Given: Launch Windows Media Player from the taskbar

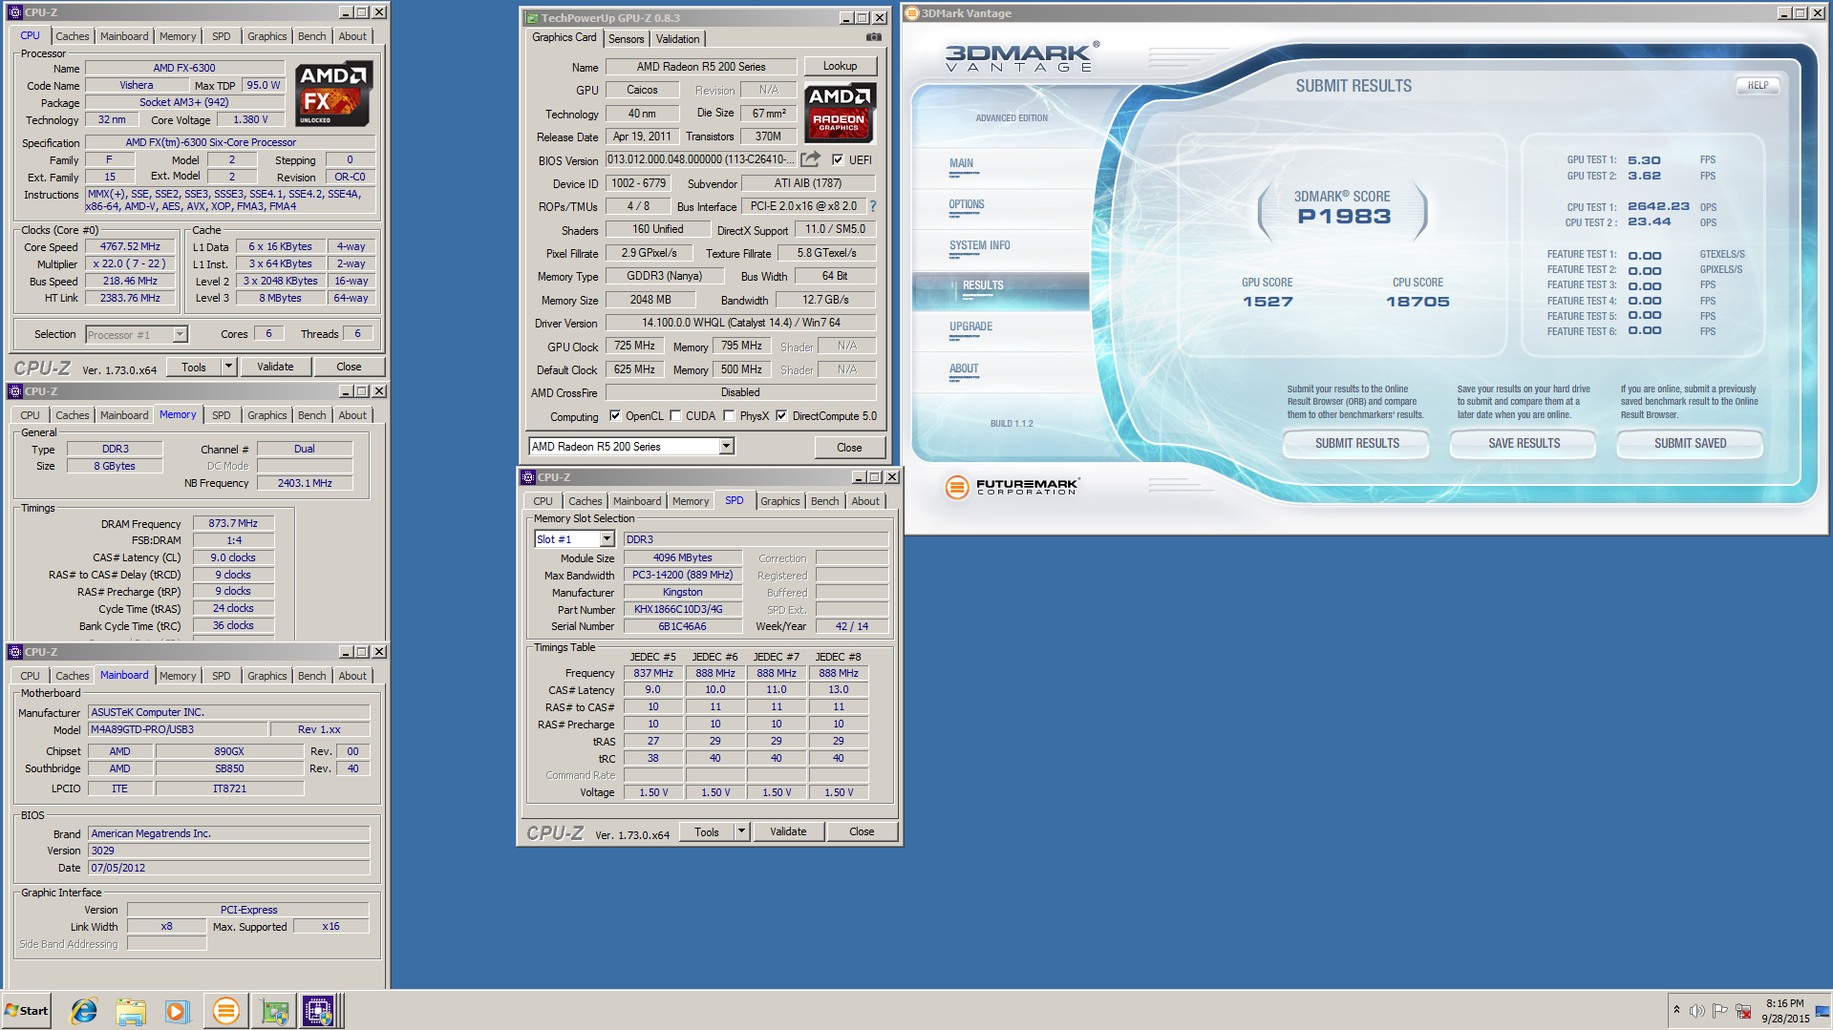Looking at the screenshot, I should pos(178,1011).
